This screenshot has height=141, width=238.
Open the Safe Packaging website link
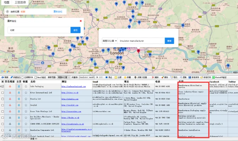pyautogui.click(x=73, y=86)
